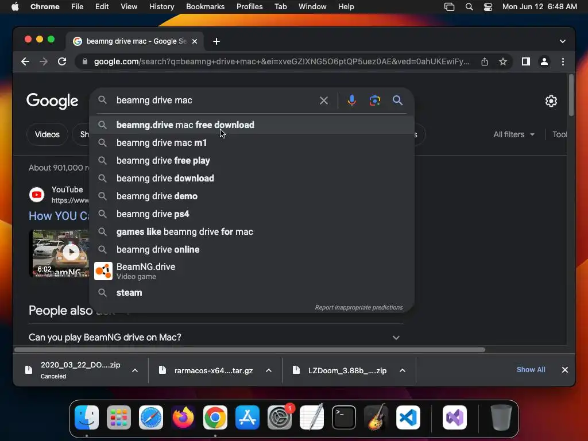Screen dimensions: 588x441
Task: Open Launchpad from the Dock
Action: [118, 417]
